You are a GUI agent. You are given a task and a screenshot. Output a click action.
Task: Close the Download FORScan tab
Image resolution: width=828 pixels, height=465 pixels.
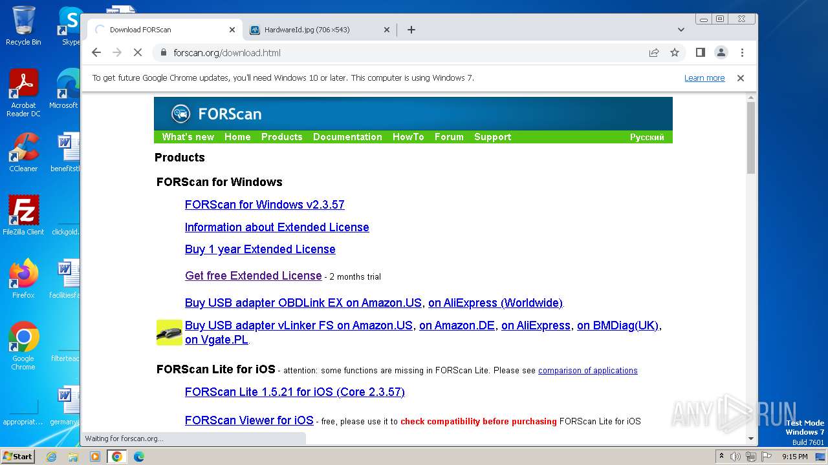coord(232,30)
